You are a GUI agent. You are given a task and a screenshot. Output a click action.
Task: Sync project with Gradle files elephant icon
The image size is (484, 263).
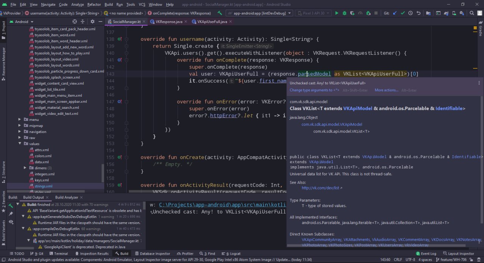[446, 13]
